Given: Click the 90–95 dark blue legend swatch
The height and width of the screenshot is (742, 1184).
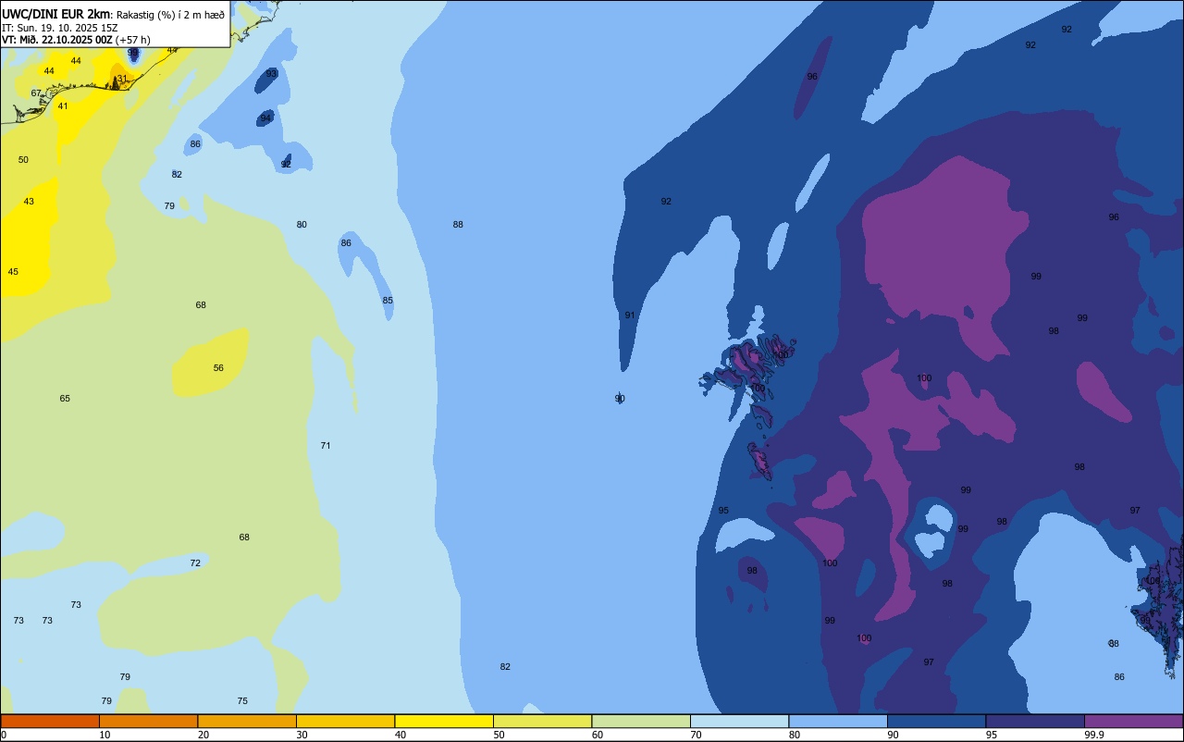Looking at the screenshot, I should point(936,721).
